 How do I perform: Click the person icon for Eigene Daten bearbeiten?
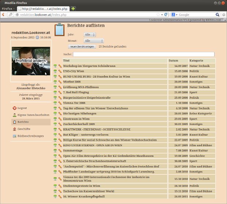(15, 115)
